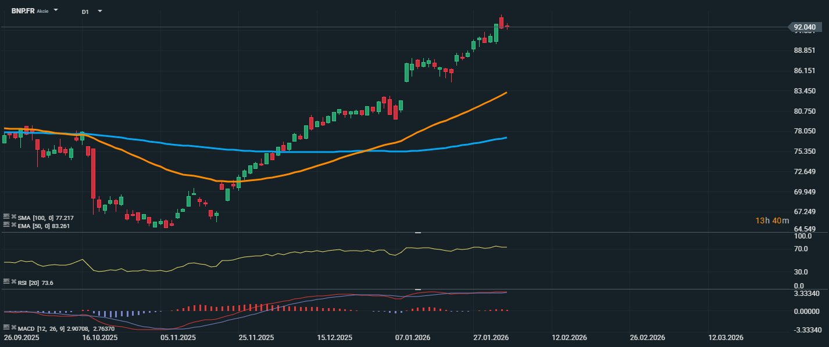Open settings icon for the SMA indicator
Image resolution: width=829 pixels, height=347 pixels.
(x=6, y=217)
